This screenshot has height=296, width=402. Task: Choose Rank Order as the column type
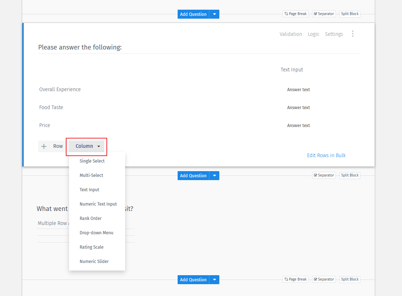tap(90, 218)
